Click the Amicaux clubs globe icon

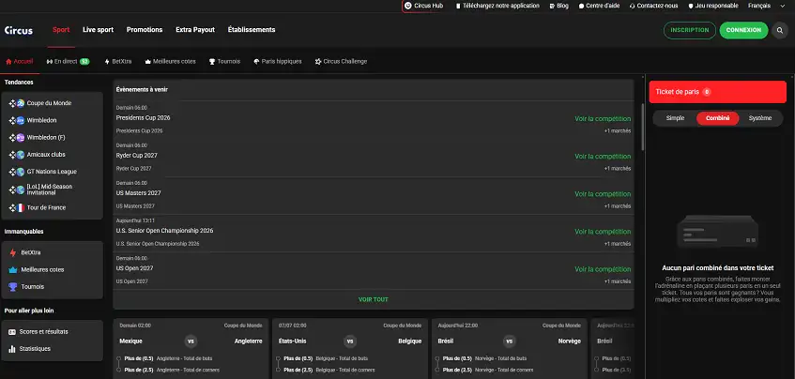tap(21, 155)
